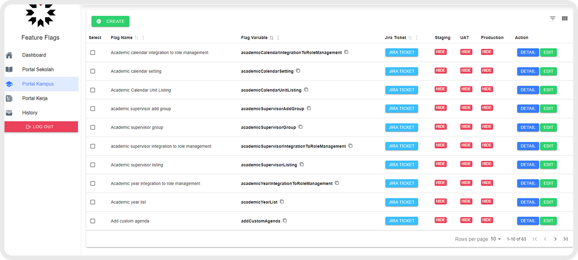This screenshot has width=578, height=260.
Task: Open DETAIL for Academic calendar setting
Action: coord(528,71)
